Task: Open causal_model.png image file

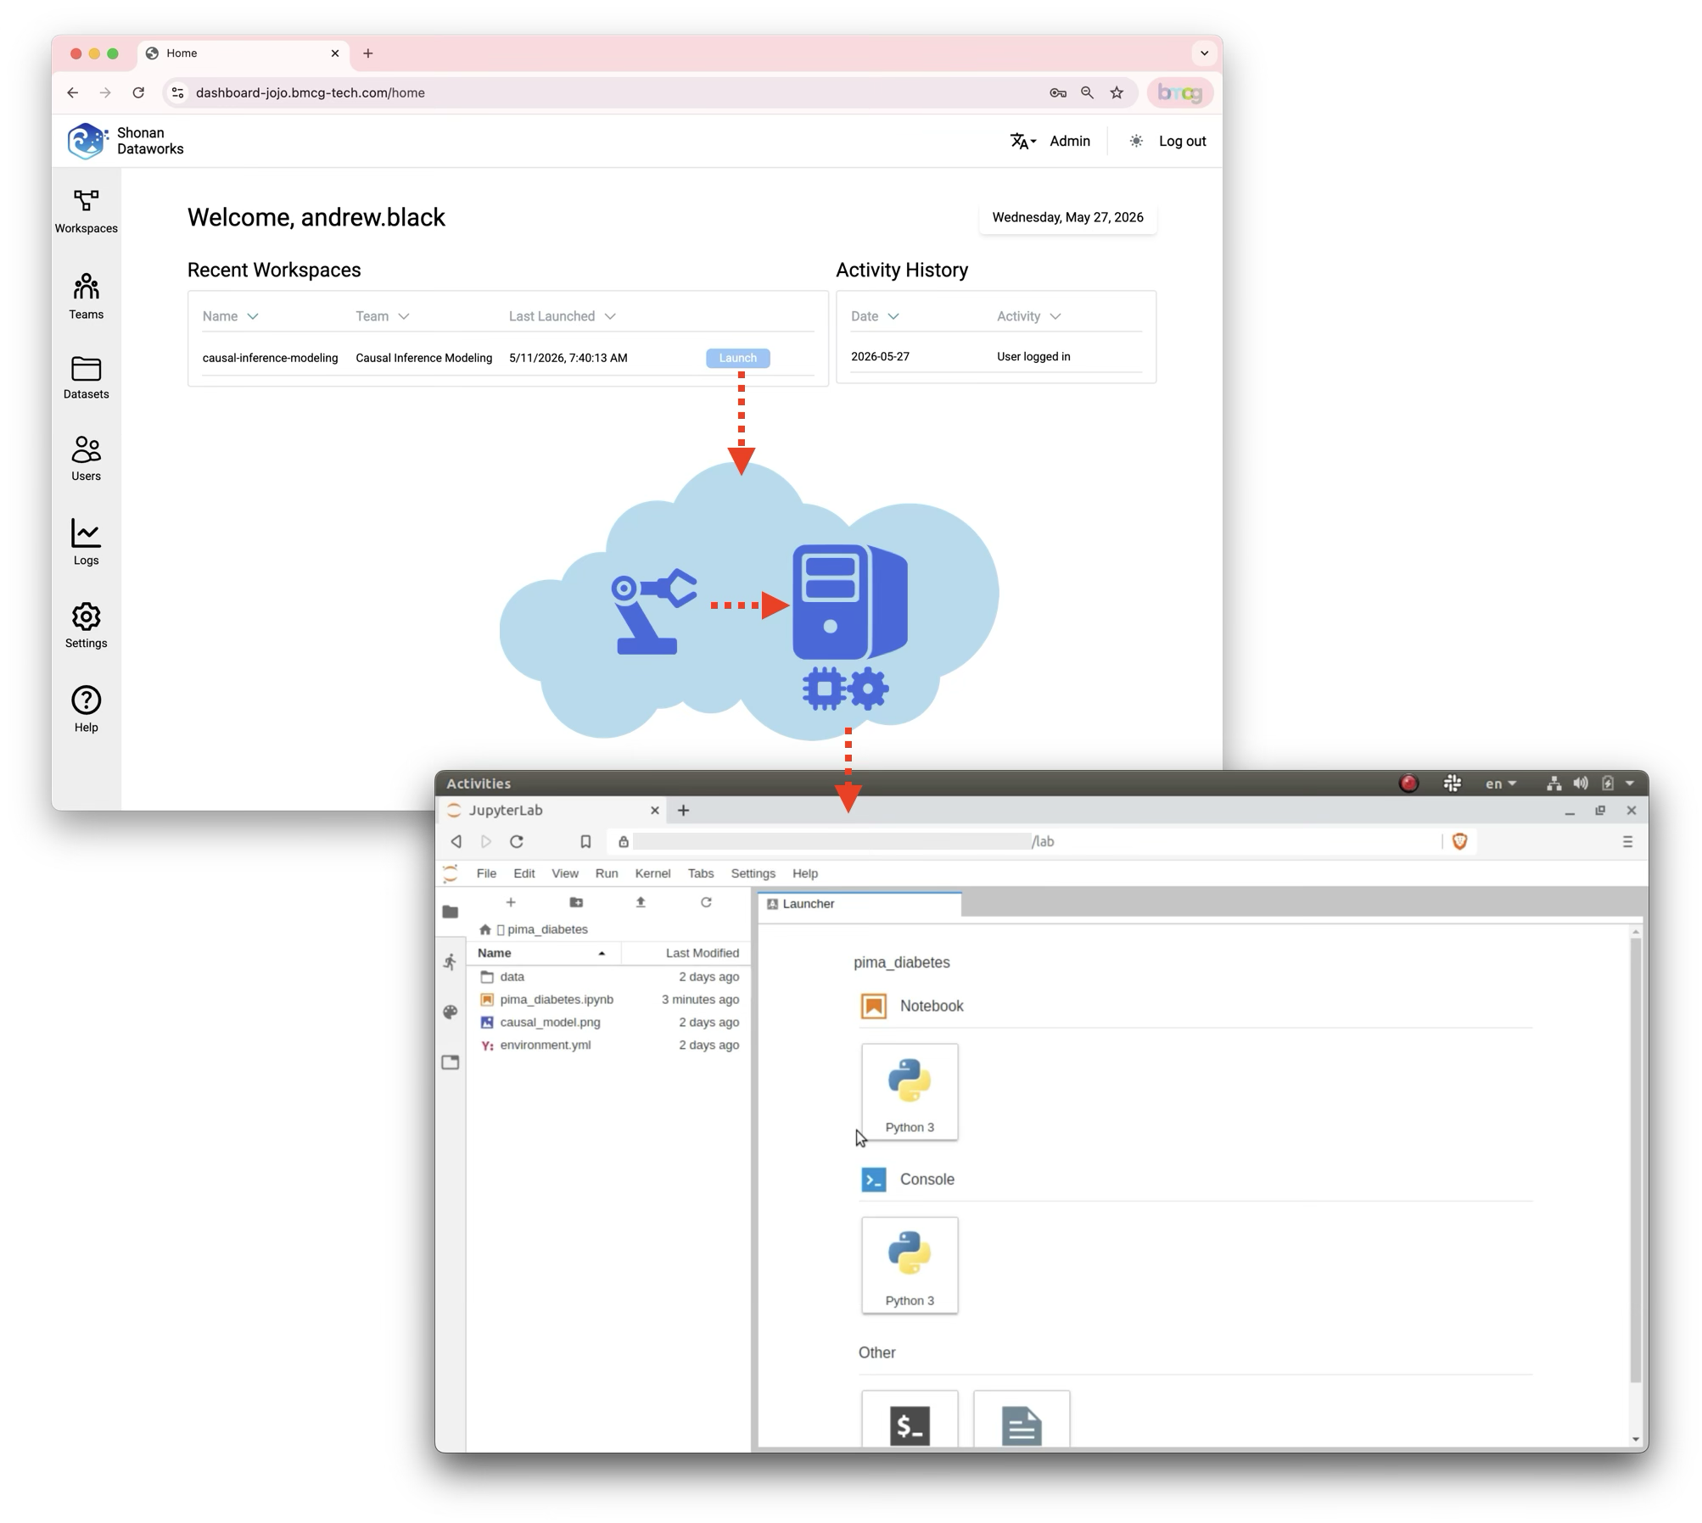Action: click(608, 1023)
